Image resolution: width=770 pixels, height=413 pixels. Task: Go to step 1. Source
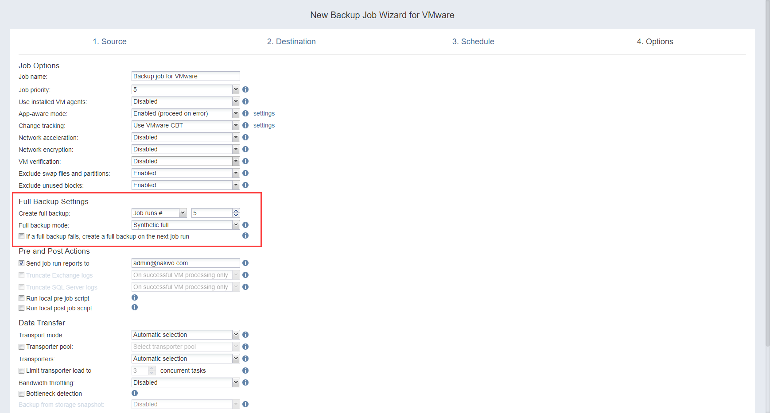pyautogui.click(x=109, y=42)
